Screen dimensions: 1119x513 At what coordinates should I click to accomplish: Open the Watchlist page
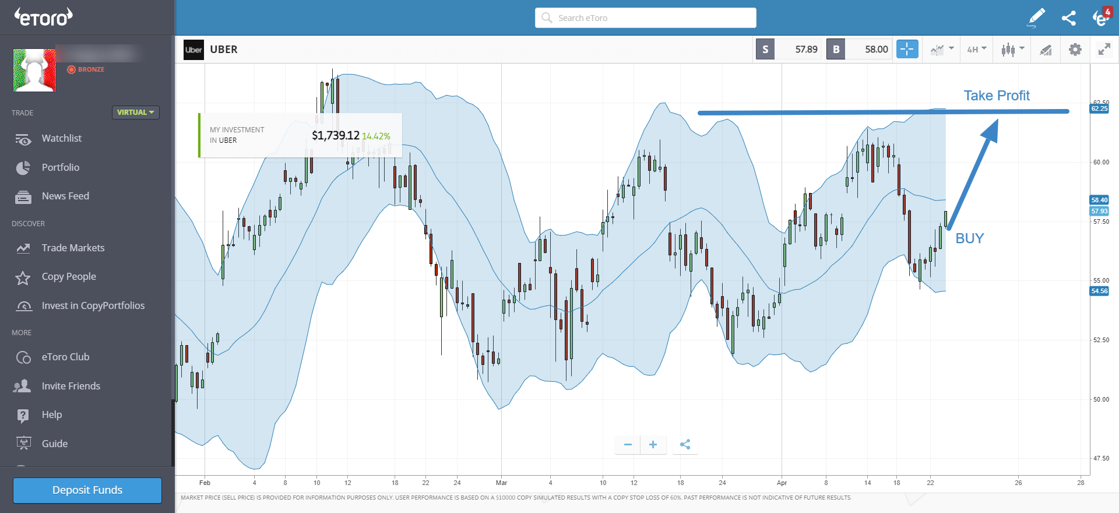point(61,138)
